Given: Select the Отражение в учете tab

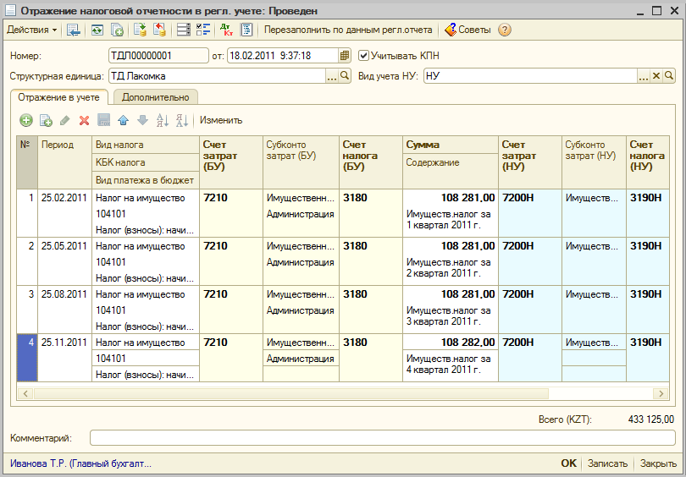Looking at the screenshot, I should coord(58,97).
